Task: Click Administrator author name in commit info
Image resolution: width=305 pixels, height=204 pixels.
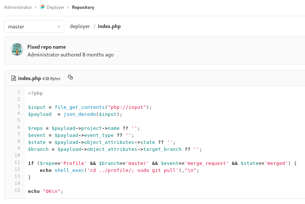Action: pos(43,55)
